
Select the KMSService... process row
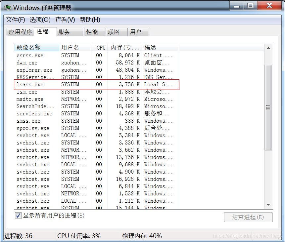tap(97, 77)
